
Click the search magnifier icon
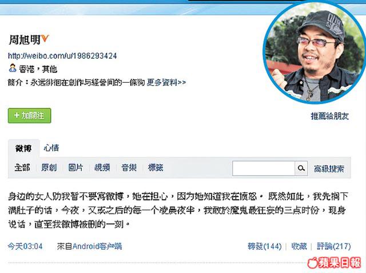(x=301, y=168)
